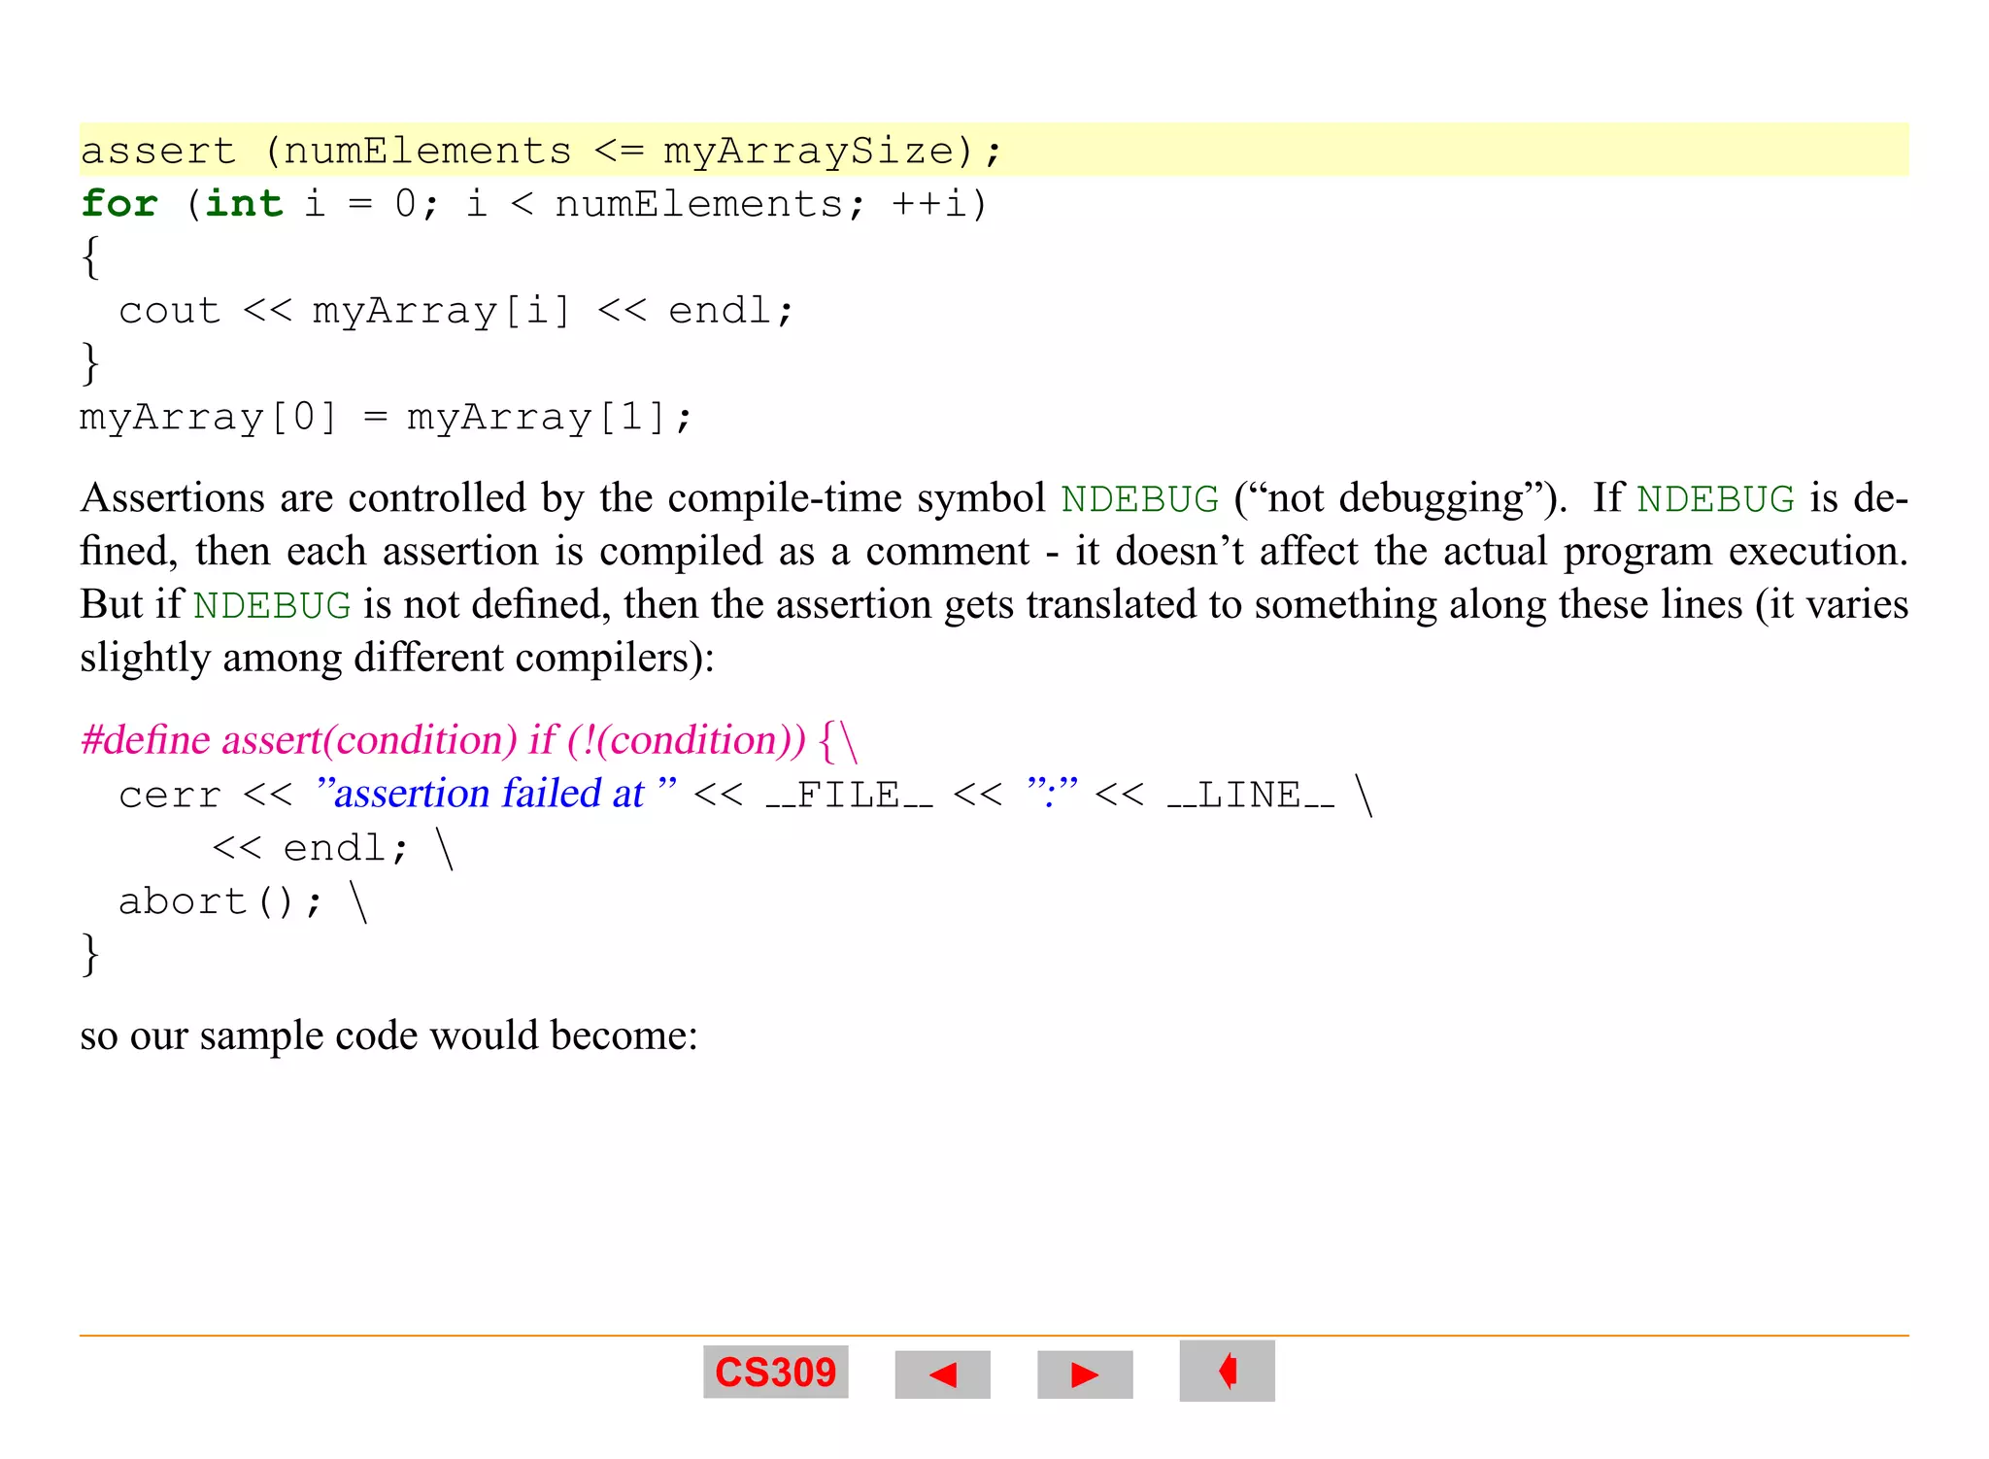Click 'myArray[0] = myArray[1];' line
The width and height of the screenshot is (1989, 1459).
click(386, 417)
